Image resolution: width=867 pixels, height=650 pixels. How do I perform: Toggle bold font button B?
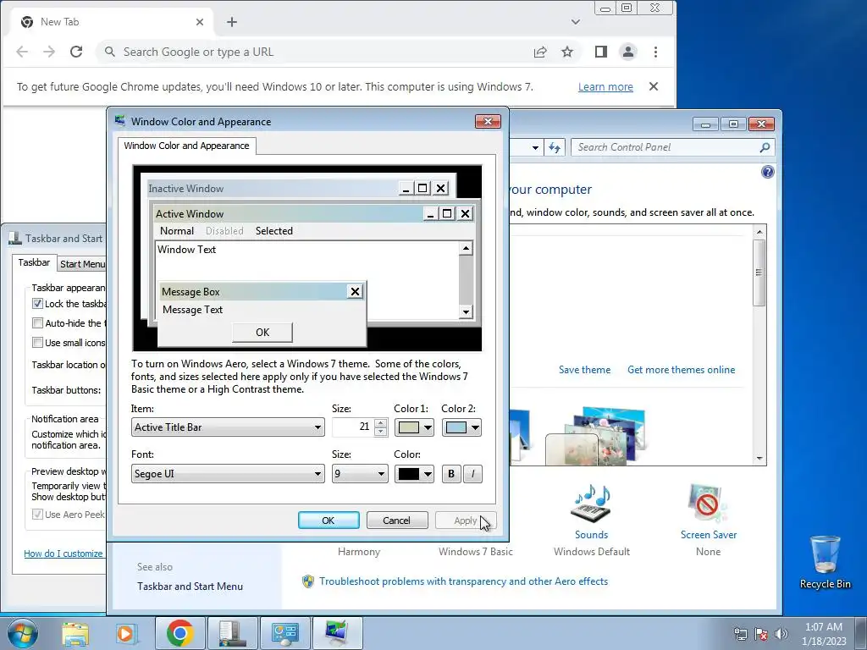tap(451, 474)
